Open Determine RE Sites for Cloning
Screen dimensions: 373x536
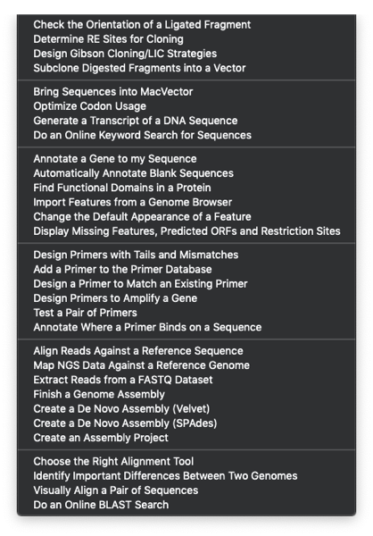186,39
